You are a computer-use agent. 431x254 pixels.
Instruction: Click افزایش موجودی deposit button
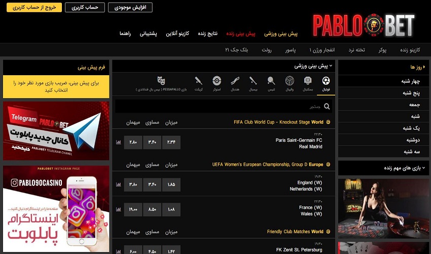click(x=130, y=8)
